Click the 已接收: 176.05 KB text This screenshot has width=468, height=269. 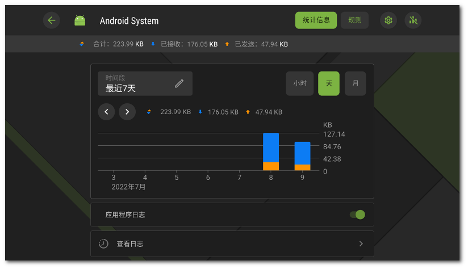pos(189,44)
